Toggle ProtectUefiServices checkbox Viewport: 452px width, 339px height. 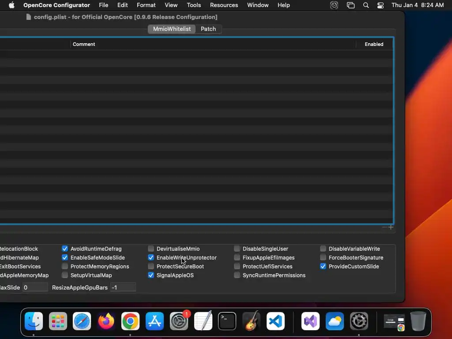coord(237,266)
